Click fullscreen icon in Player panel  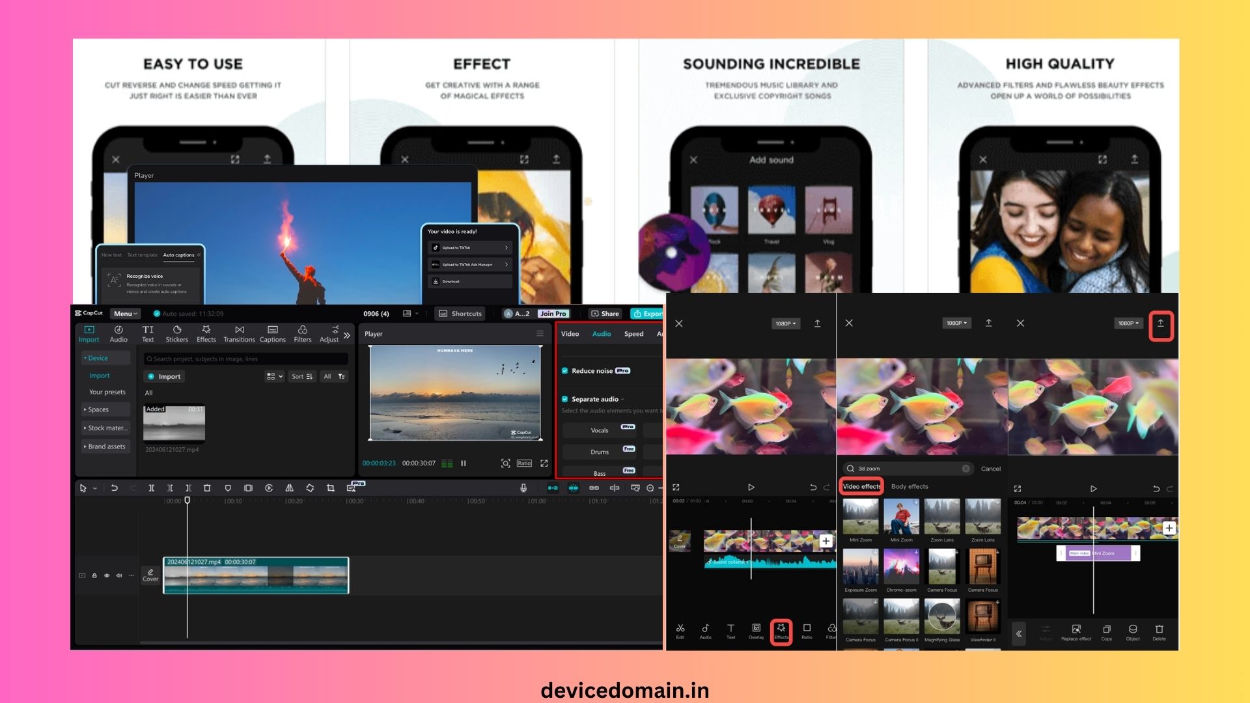(544, 463)
